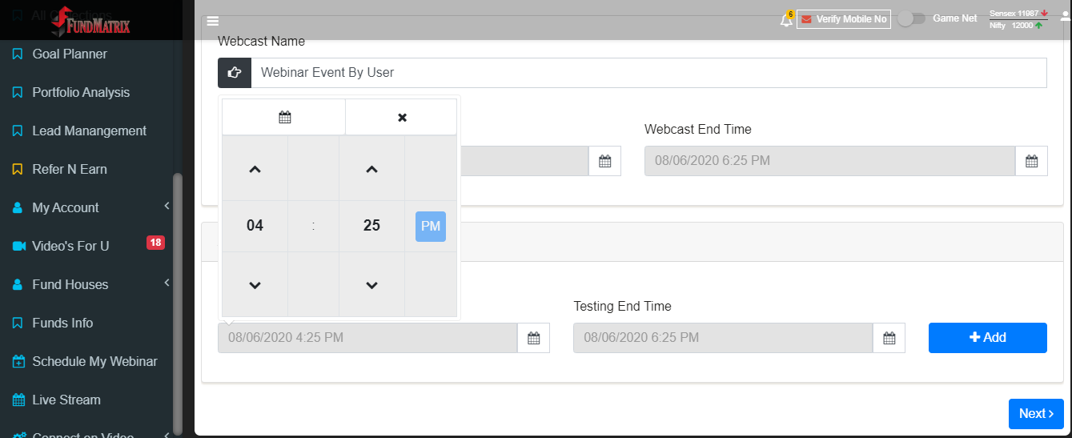Decrement the minutes with down arrow

(371, 285)
